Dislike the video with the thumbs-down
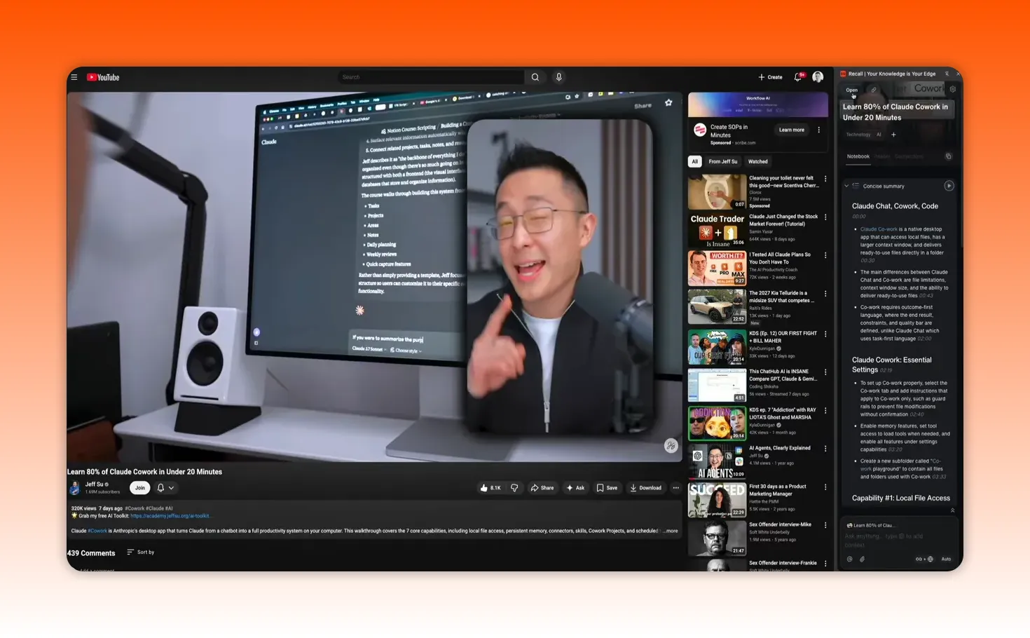Image resolution: width=1030 pixels, height=638 pixels. pyautogui.click(x=514, y=488)
